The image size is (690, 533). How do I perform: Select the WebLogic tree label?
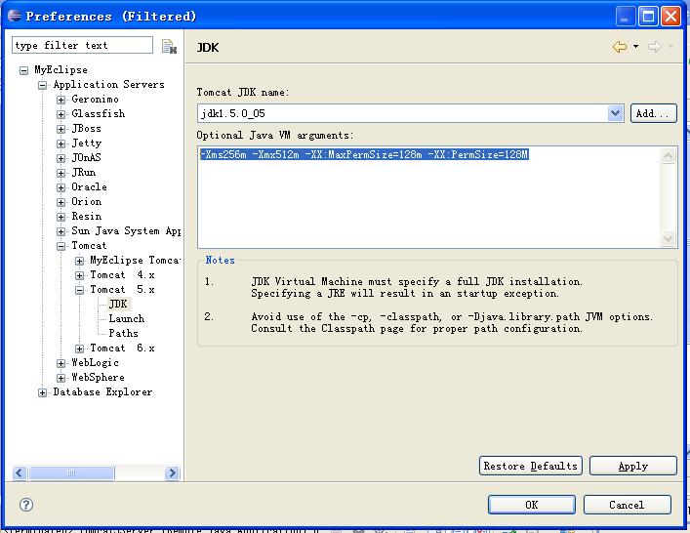95,363
